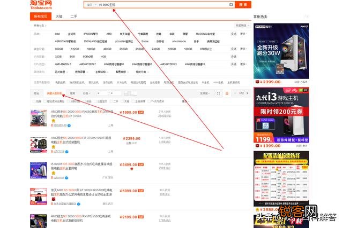343x228 pixels.
Task: Click the search field containing i5 3600主机
Action: pyautogui.click(x=163, y=5)
